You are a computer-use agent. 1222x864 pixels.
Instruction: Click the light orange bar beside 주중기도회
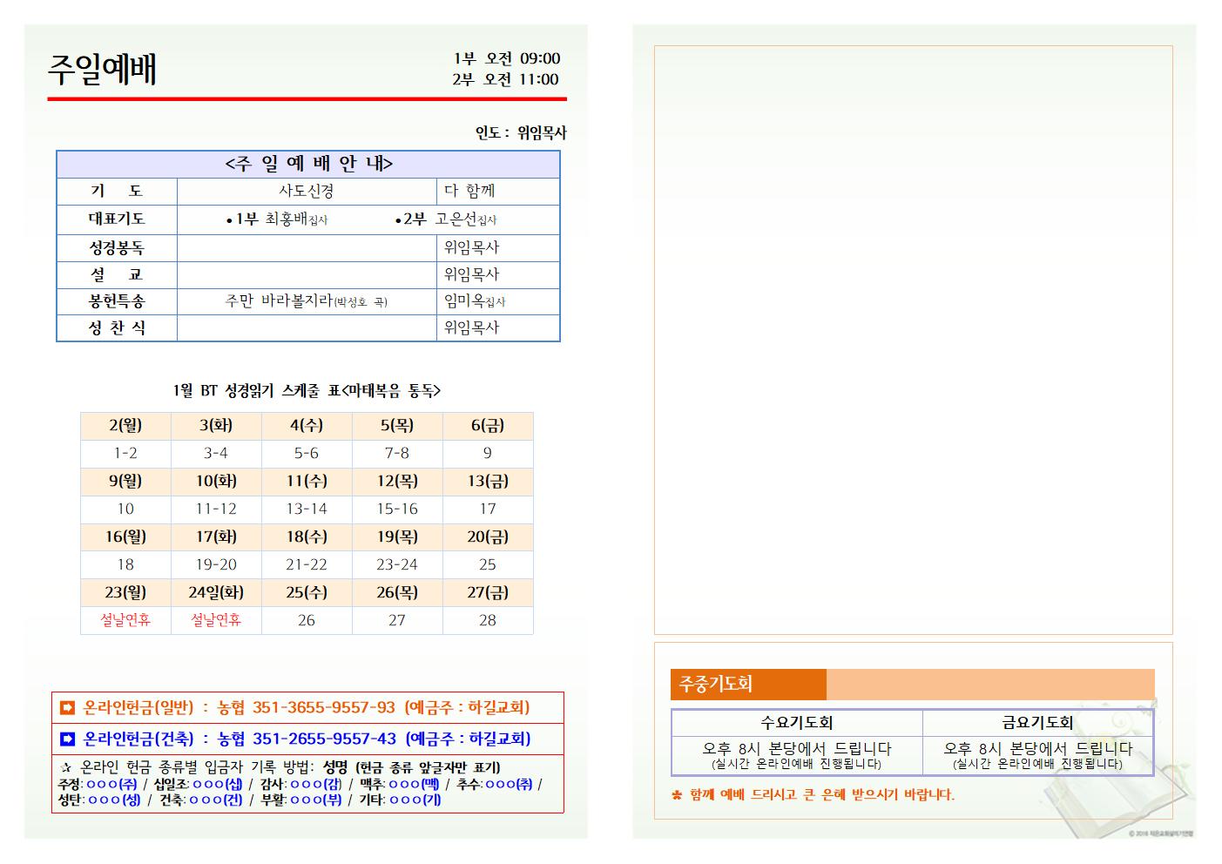coord(989,685)
